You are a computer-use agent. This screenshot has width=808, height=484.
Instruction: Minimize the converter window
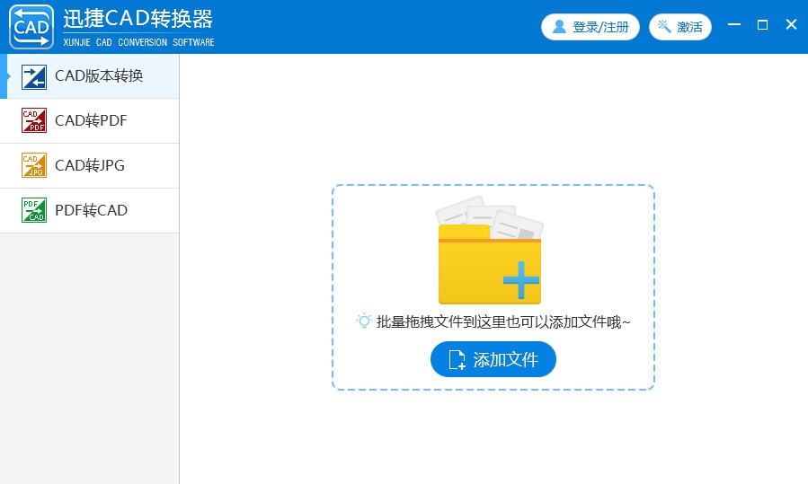(x=734, y=24)
